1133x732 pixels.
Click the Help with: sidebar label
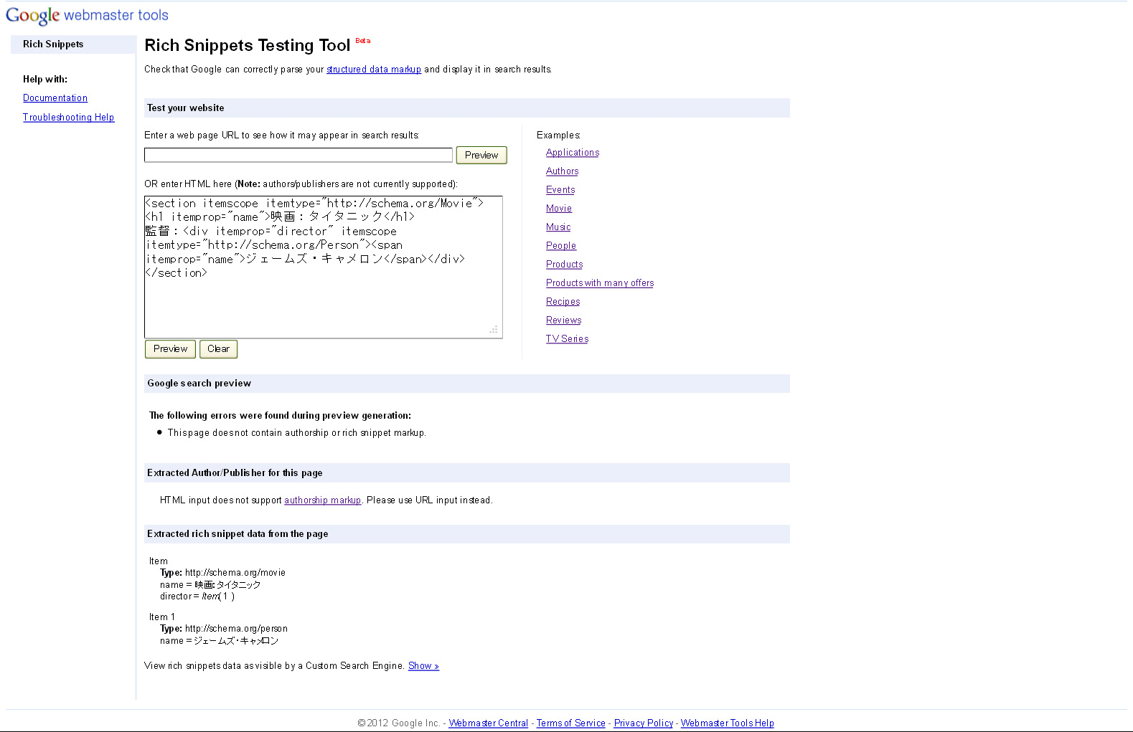point(45,80)
